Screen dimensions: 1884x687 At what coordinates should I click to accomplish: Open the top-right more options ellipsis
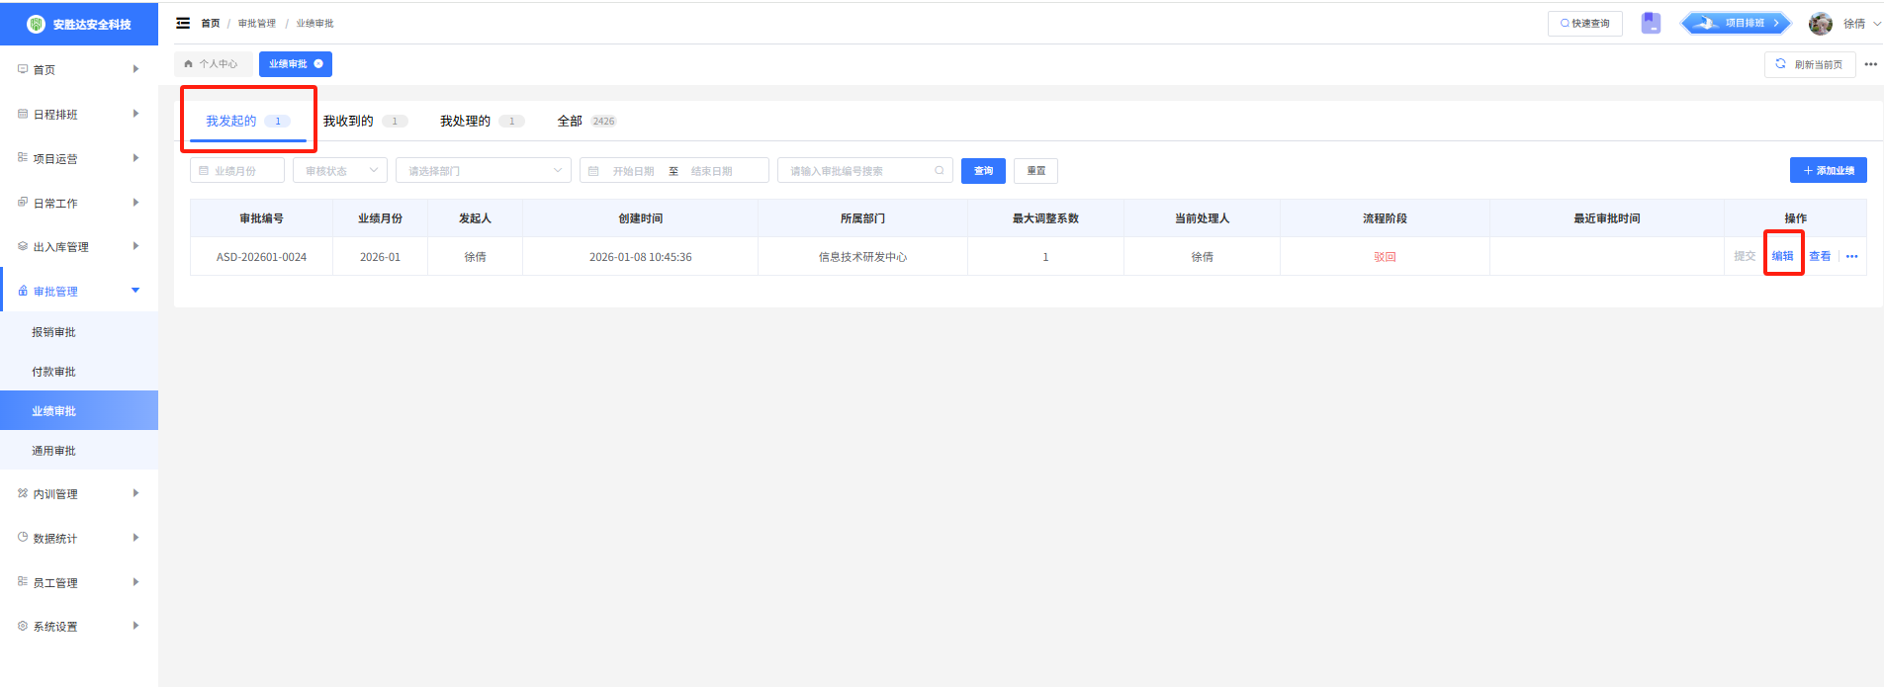pyautogui.click(x=1871, y=64)
